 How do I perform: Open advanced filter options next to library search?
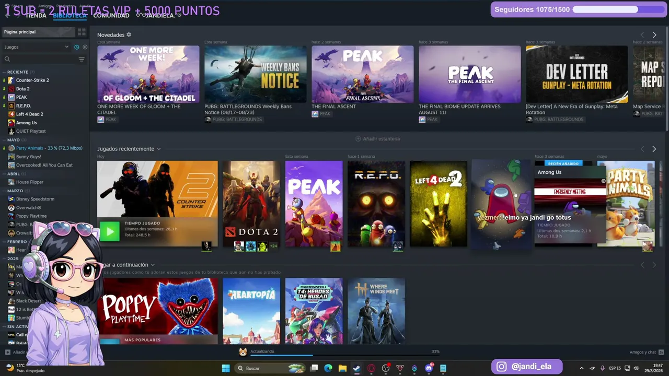[82, 60]
